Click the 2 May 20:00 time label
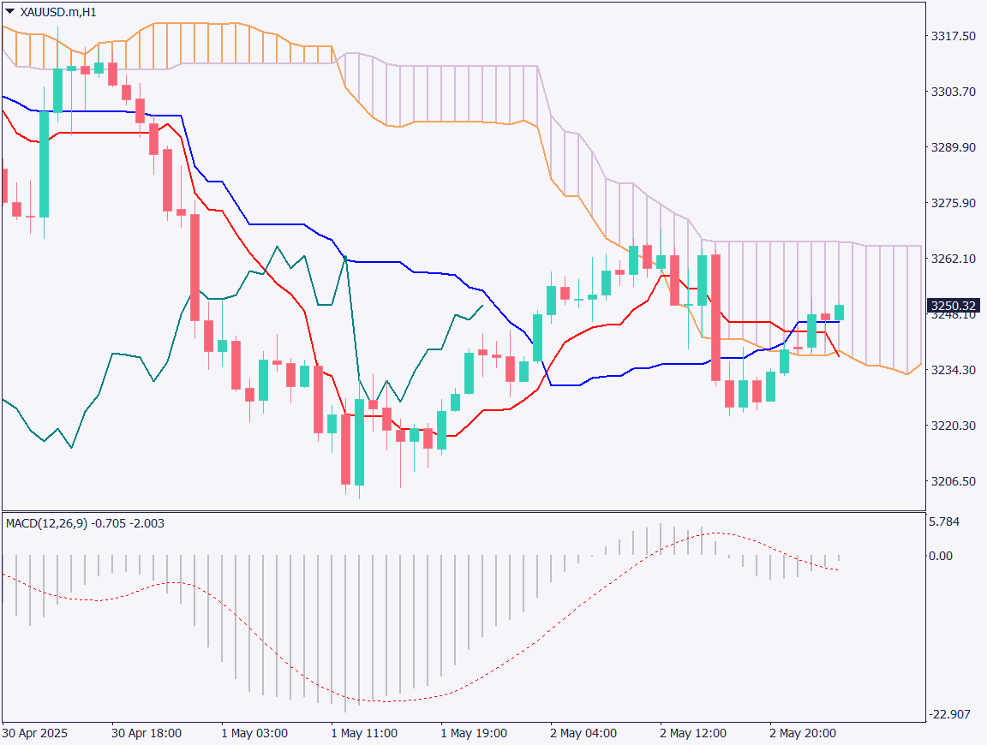 tap(803, 734)
